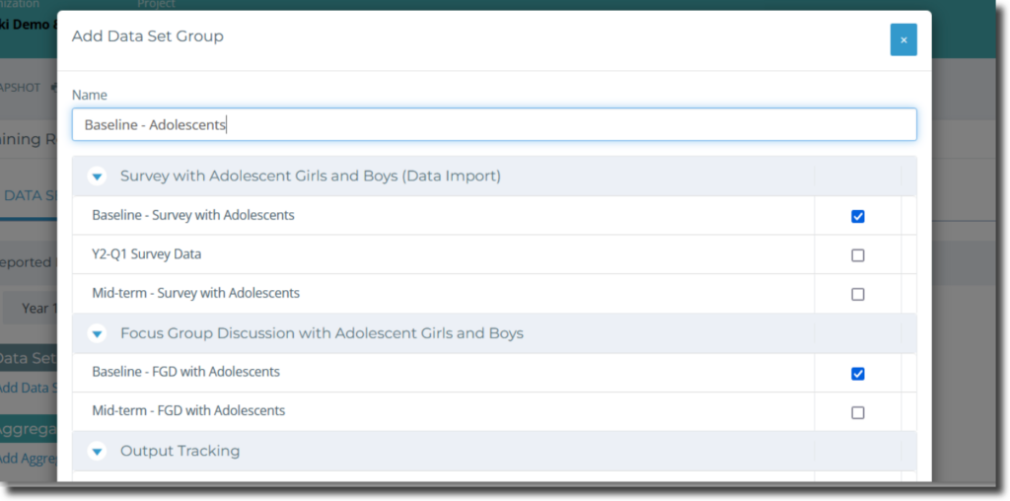Check Mid-term - FGD with Adolescents checkbox

tap(857, 413)
